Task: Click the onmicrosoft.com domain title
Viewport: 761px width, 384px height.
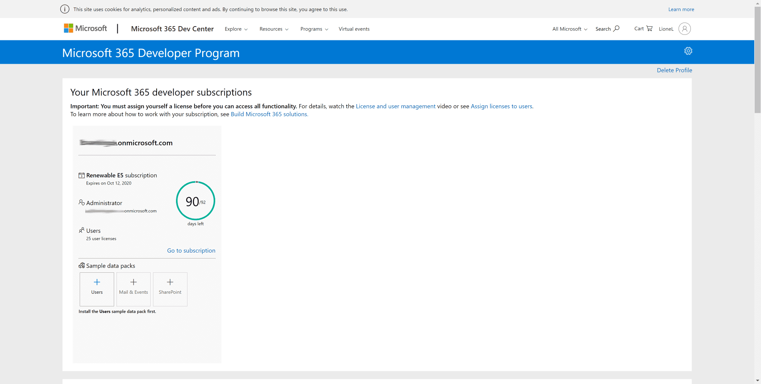Action: pyautogui.click(x=126, y=143)
